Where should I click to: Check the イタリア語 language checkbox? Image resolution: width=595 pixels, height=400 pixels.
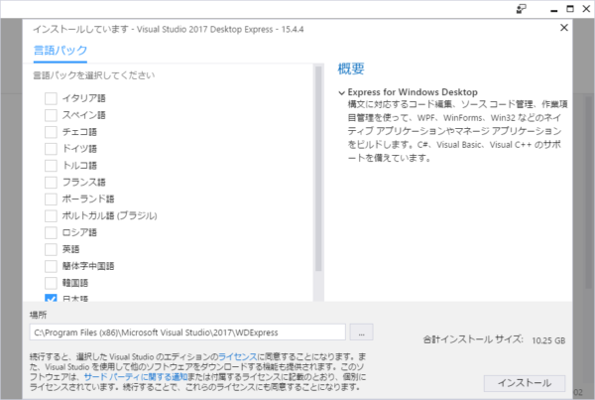[x=51, y=98]
